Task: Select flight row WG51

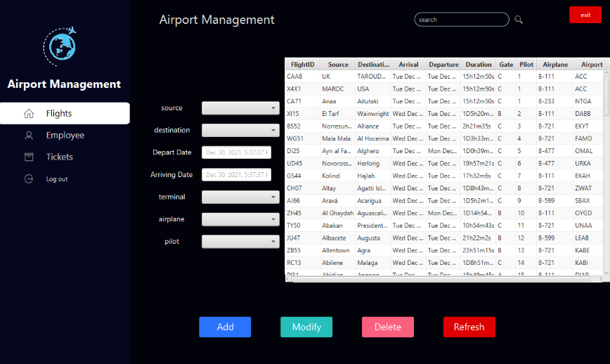Action: point(444,138)
